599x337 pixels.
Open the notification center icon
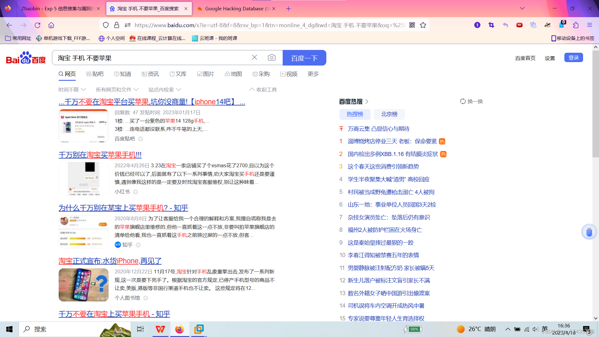pos(586,329)
